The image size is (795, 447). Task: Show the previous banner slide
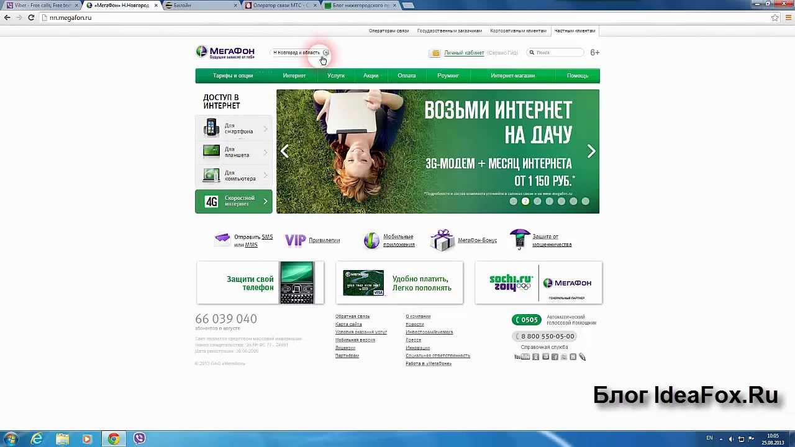(284, 151)
